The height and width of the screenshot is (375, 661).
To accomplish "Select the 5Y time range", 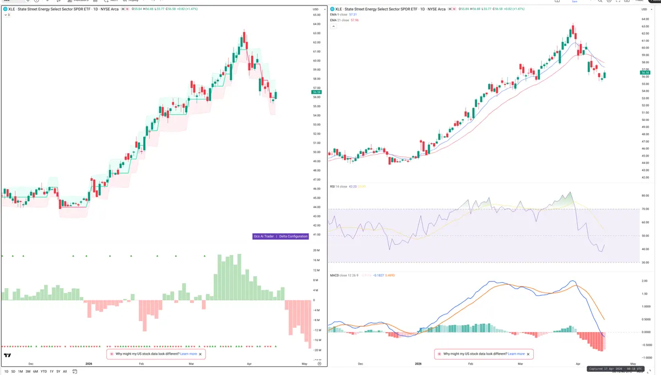I will pyautogui.click(x=58, y=372).
